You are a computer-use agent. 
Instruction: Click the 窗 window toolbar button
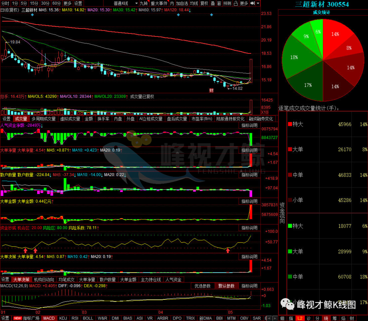pos(219,3)
